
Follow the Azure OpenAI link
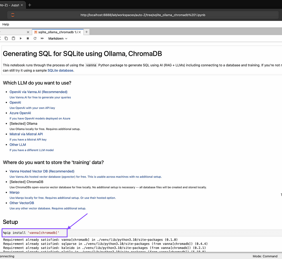coord(20,113)
